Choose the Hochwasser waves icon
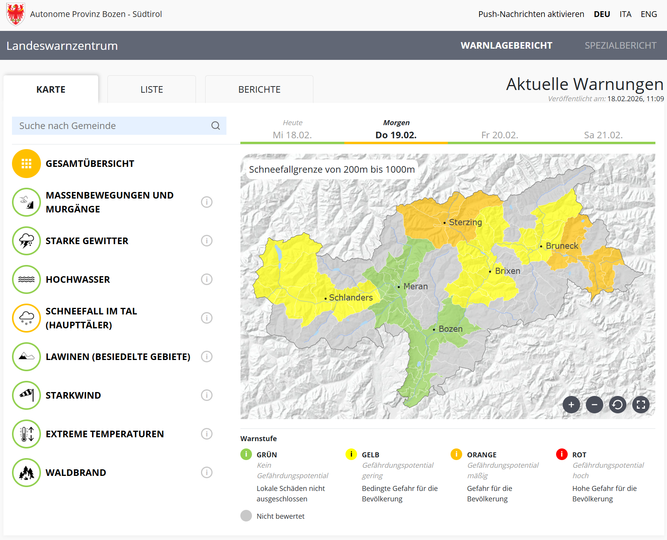This screenshot has height=540, width=667. (x=26, y=280)
